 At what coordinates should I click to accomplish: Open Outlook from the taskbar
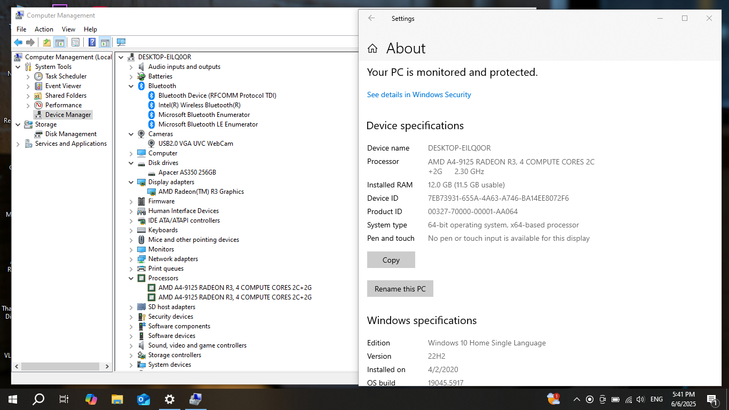point(144,399)
